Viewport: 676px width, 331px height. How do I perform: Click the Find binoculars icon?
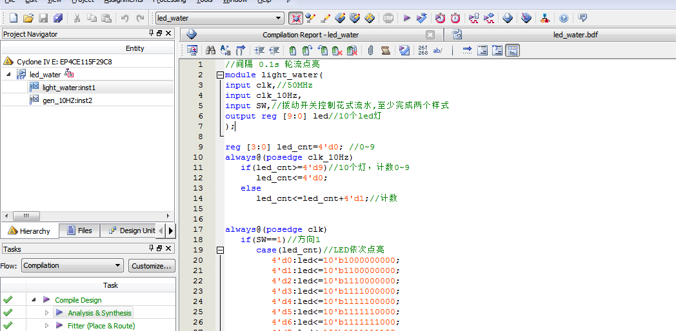coord(210,50)
